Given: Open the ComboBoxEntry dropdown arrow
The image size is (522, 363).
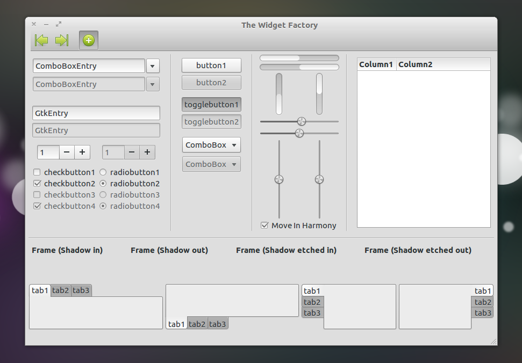Looking at the screenshot, I should (x=153, y=66).
